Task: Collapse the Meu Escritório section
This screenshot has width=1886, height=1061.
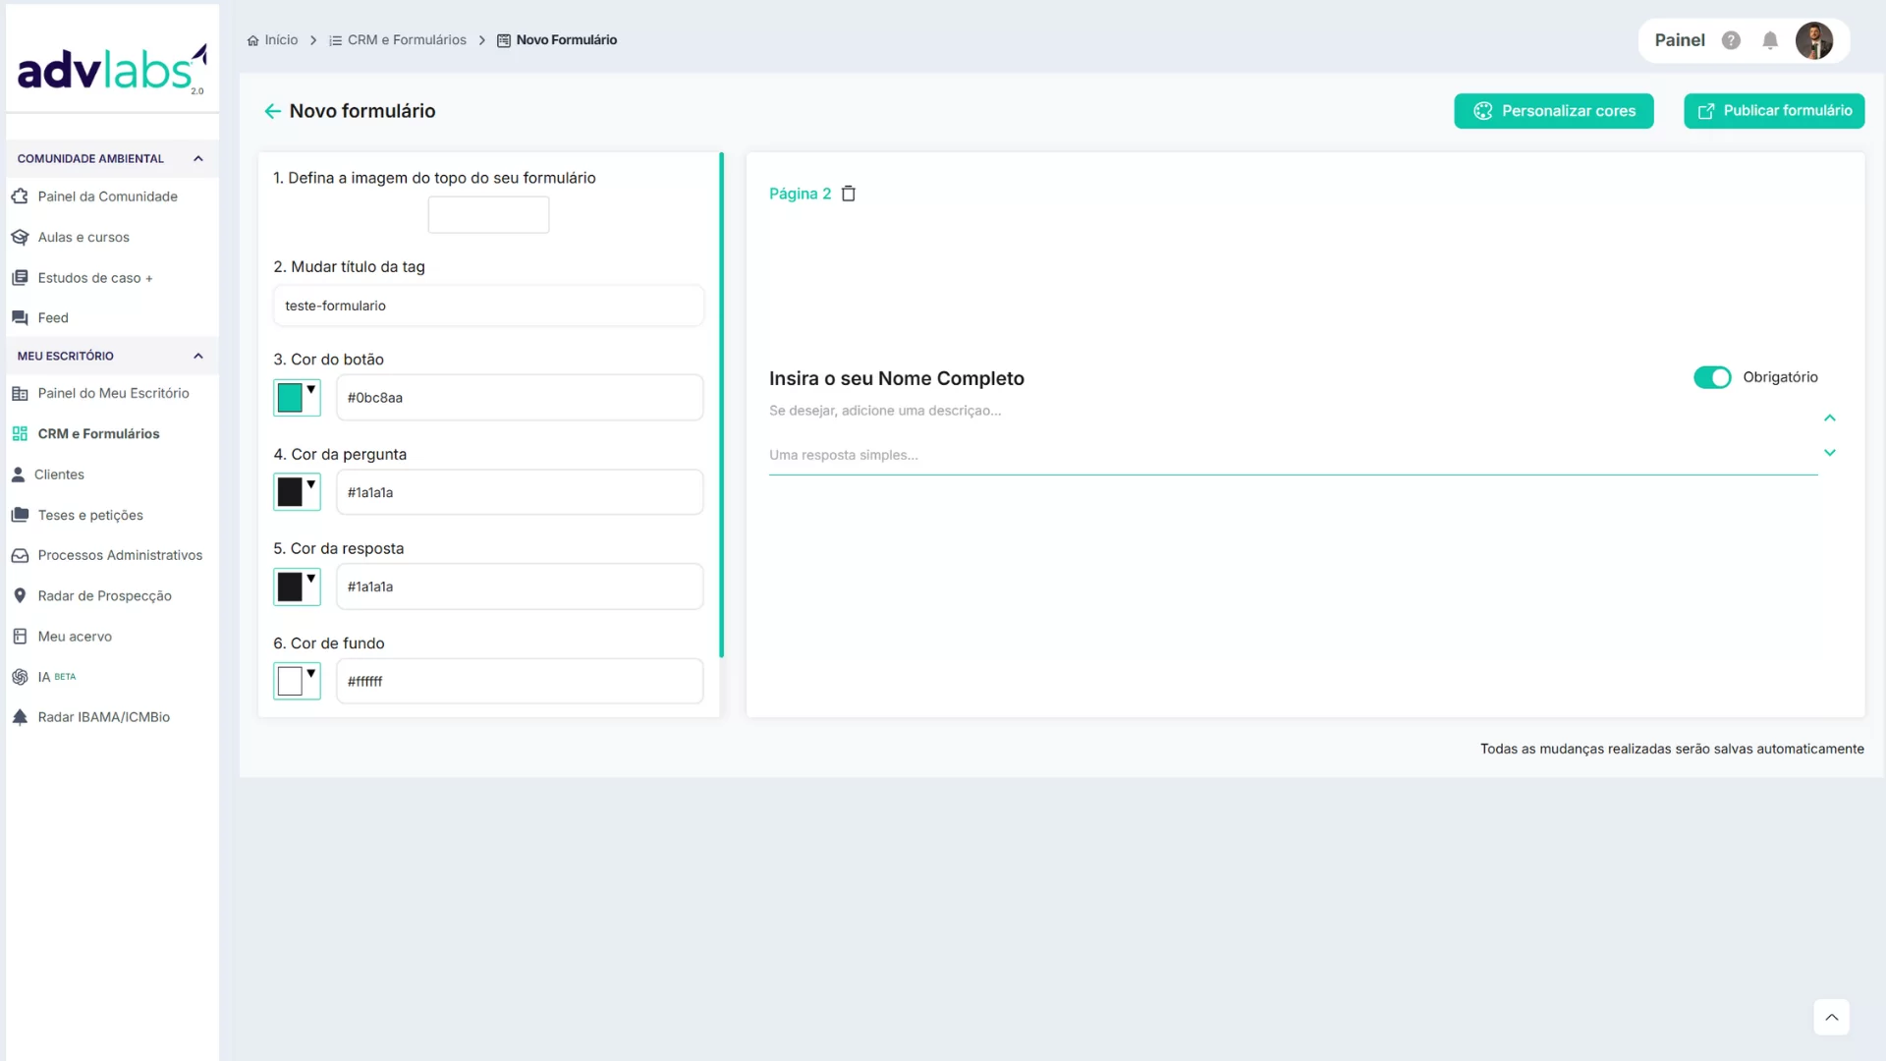Action: pos(198,356)
